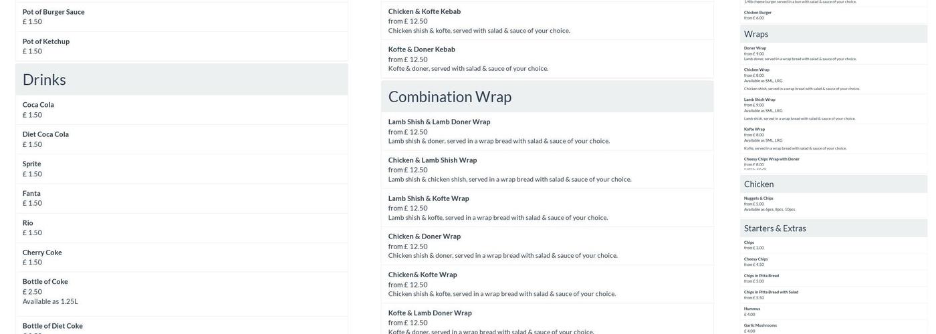Viewport: 936px width, 334px height.
Task: Select Kofte & Doner Kebab
Action: pos(547,59)
